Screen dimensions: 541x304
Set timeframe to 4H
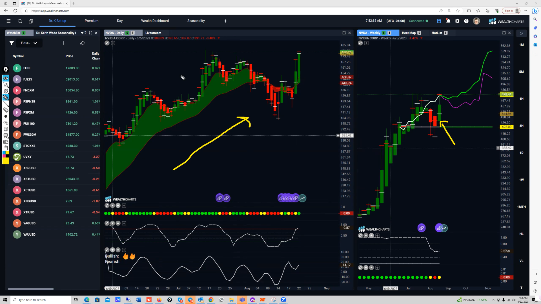pyautogui.click(x=522, y=126)
